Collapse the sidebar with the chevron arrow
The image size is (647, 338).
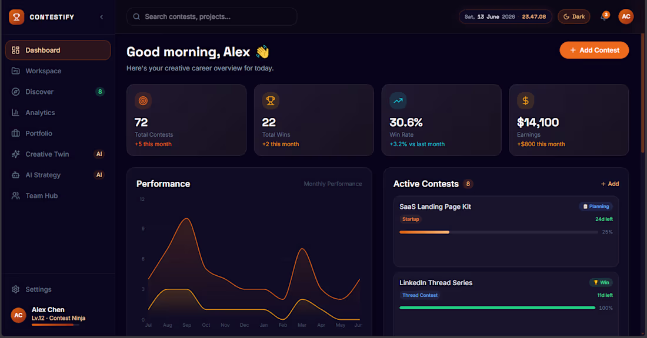tap(102, 17)
